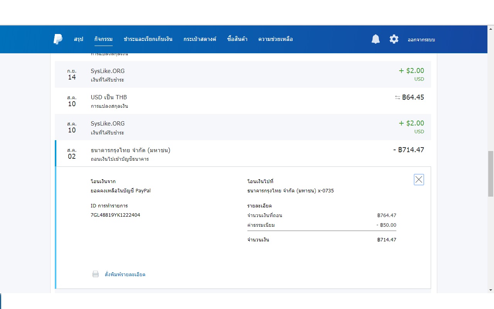Open the กระเป๋าสตางค์ tab
Image resolution: width=494 pixels, height=309 pixels.
[x=200, y=39]
